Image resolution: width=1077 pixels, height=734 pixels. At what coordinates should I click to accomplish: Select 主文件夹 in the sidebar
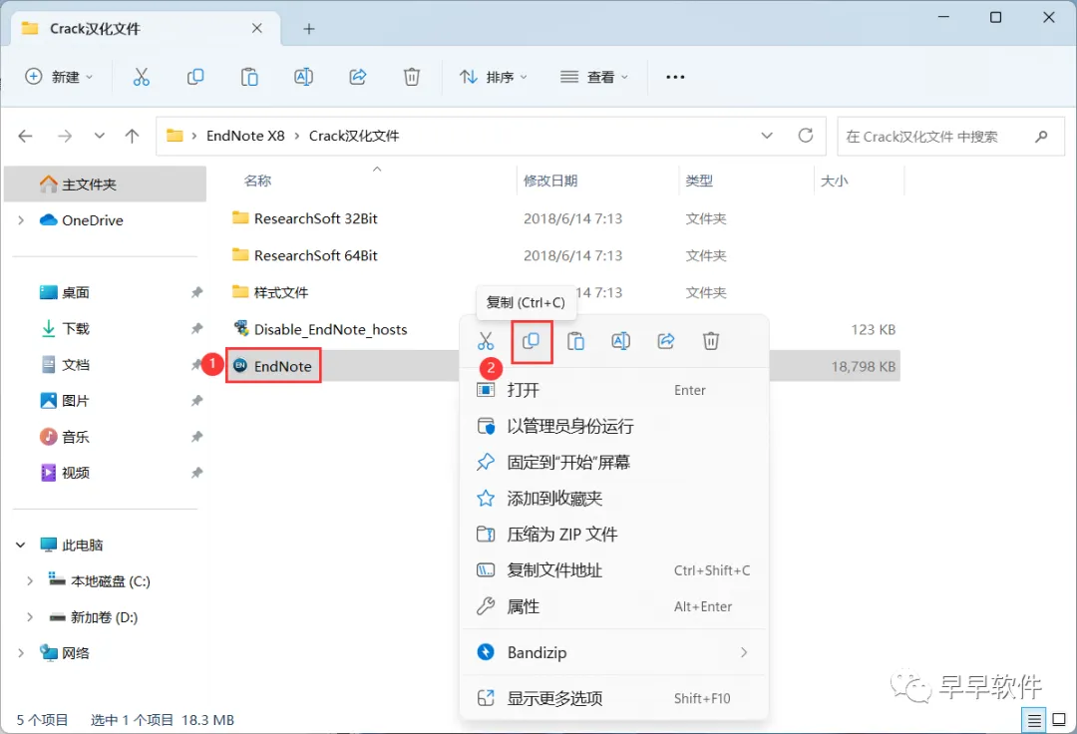(x=105, y=184)
